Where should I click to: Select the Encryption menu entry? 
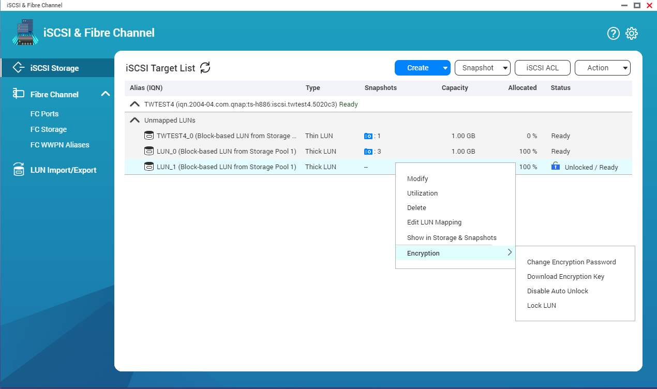click(x=455, y=253)
